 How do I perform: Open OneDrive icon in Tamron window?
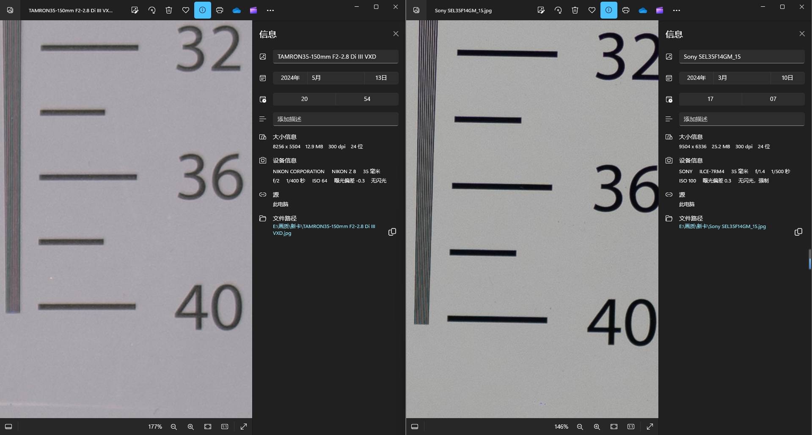click(x=237, y=10)
